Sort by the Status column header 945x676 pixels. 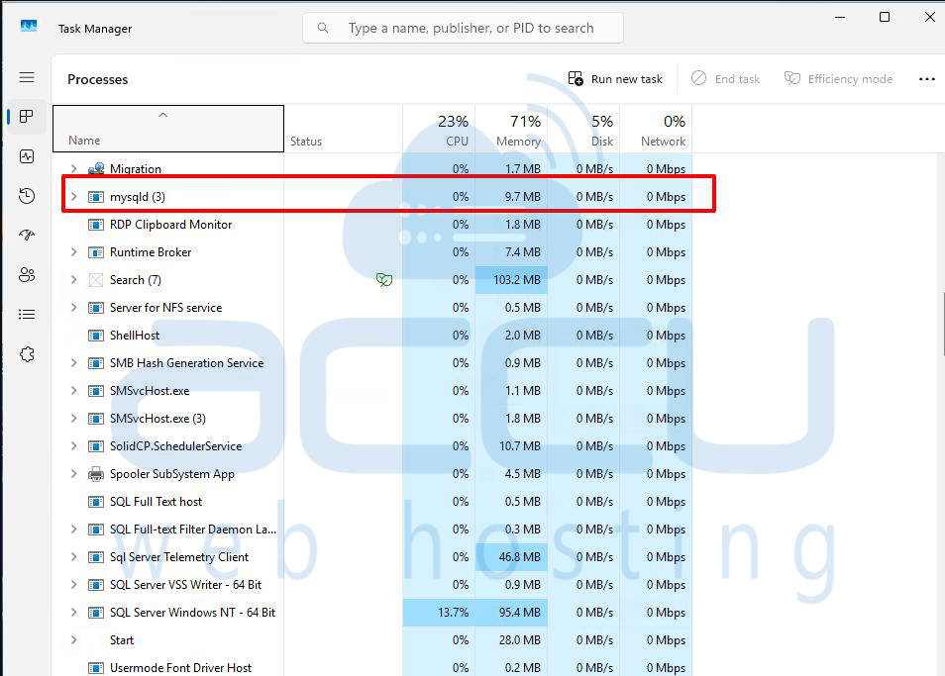pyautogui.click(x=343, y=129)
